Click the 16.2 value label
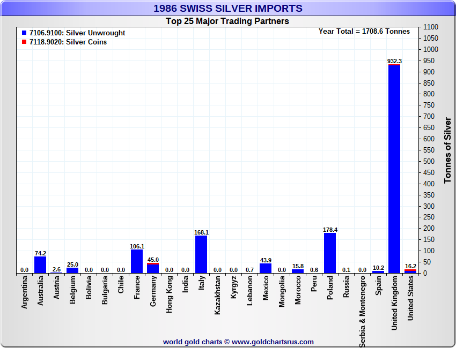The image size is (456, 348). point(410,266)
